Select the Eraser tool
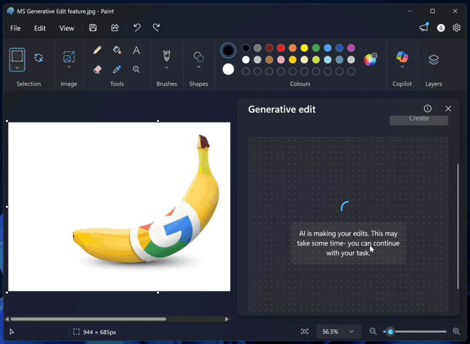This screenshot has height=344, width=470. click(x=97, y=70)
